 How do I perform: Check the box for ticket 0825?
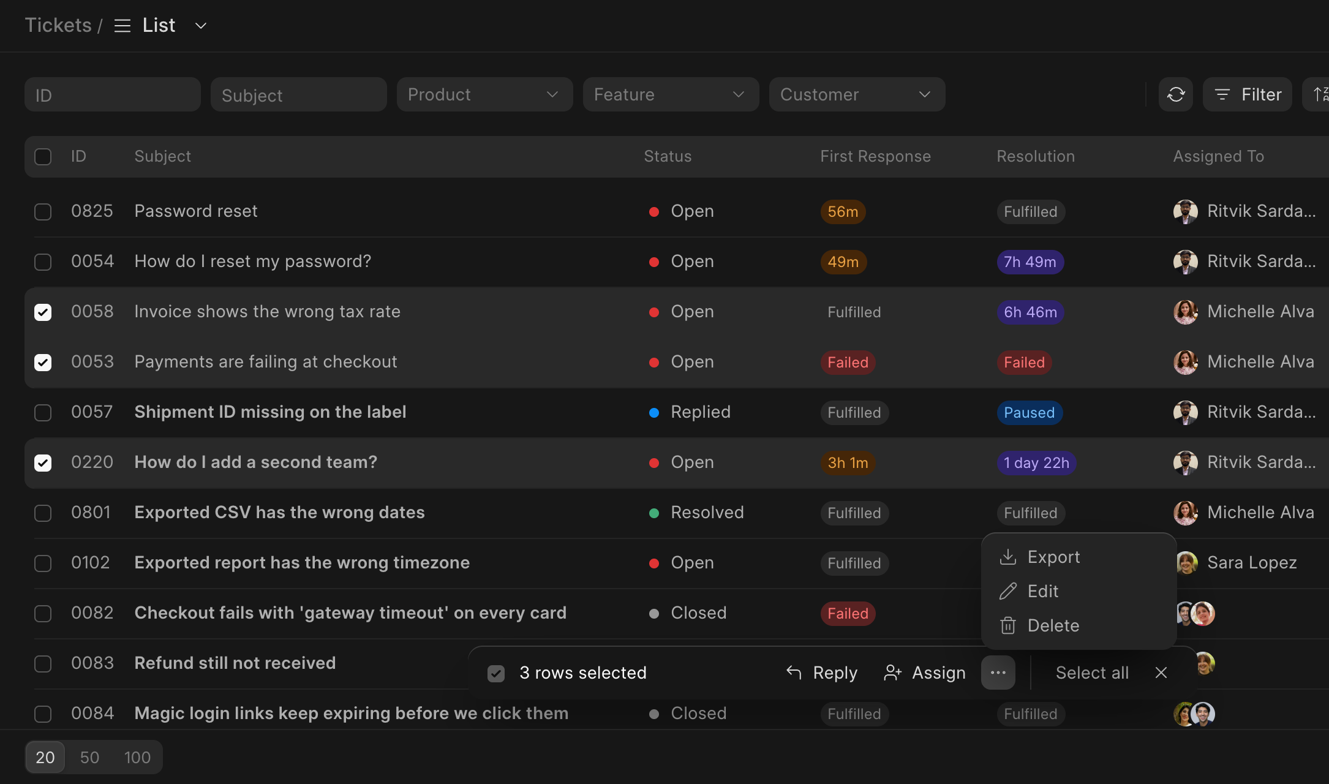[43, 211]
